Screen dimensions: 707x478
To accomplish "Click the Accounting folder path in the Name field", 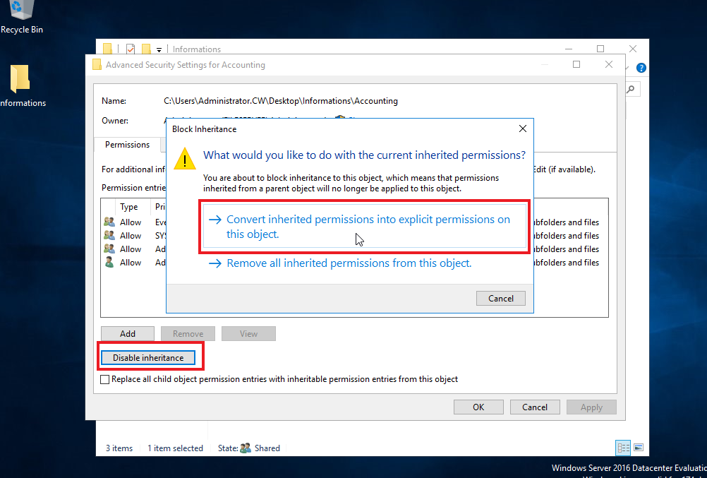I will 280,101.
